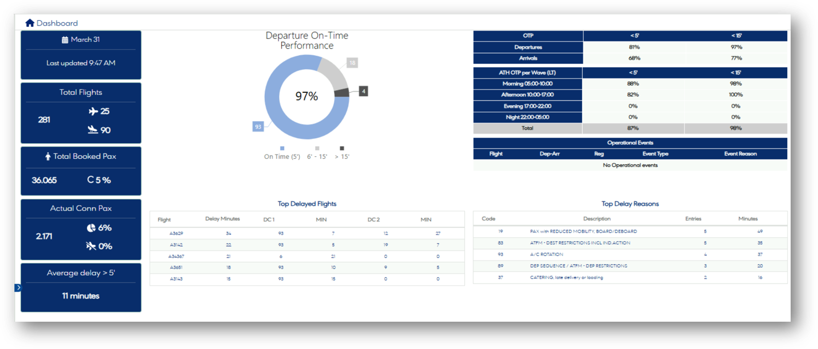Click the calendar icon next to March 31
The image size is (818, 349).
65,40
